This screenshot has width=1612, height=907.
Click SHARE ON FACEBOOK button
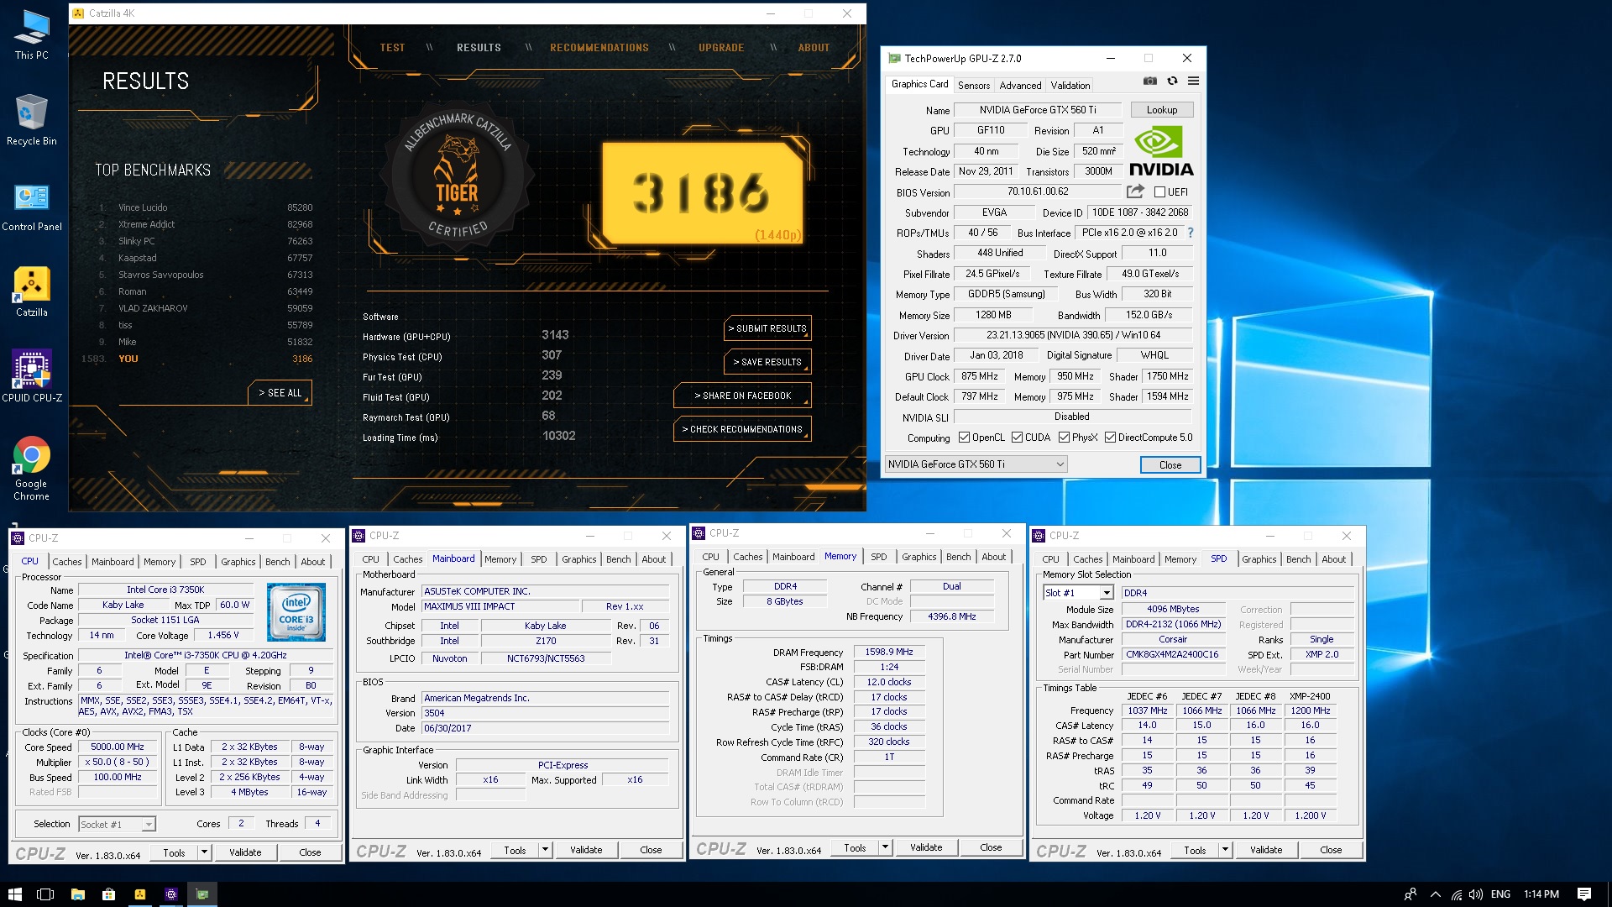pos(742,396)
